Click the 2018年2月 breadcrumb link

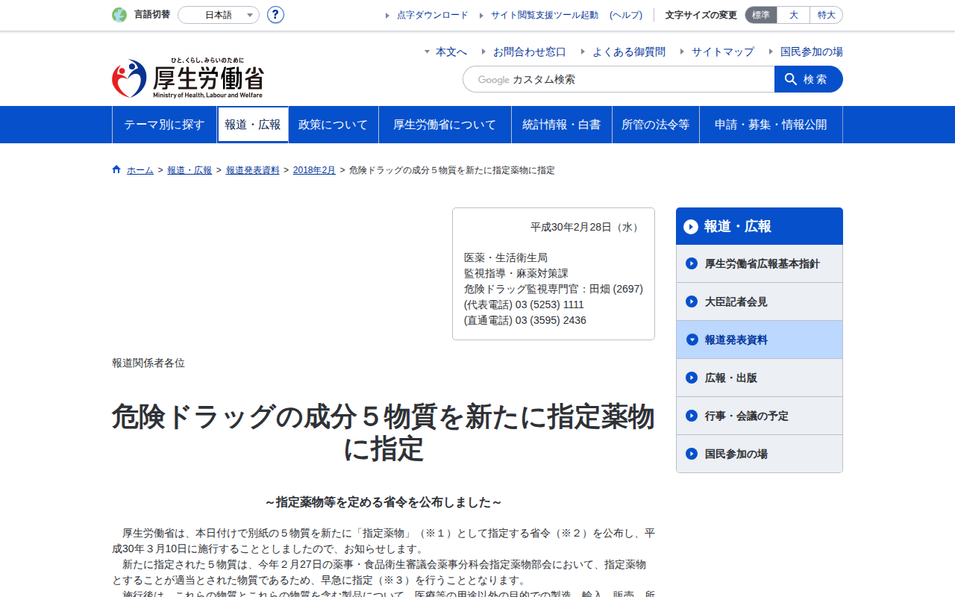coord(314,170)
